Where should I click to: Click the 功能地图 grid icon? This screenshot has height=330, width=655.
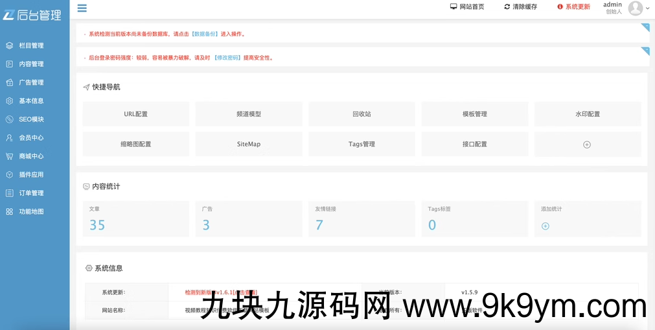(9, 211)
